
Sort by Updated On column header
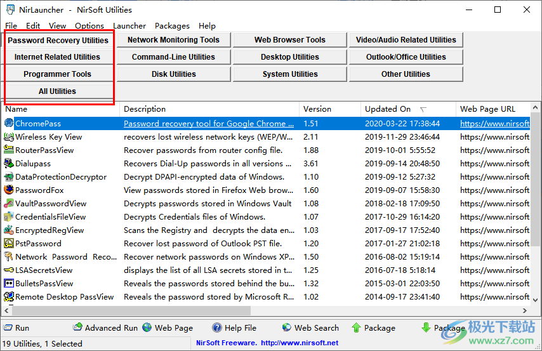pos(409,109)
